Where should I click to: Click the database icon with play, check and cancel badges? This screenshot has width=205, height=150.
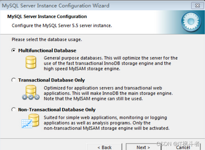coord(31,92)
